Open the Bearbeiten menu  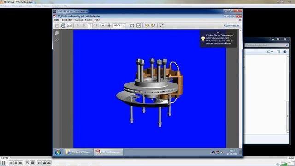(67, 20)
